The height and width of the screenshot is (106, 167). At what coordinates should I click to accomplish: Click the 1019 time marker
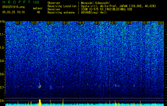click(145, 23)
